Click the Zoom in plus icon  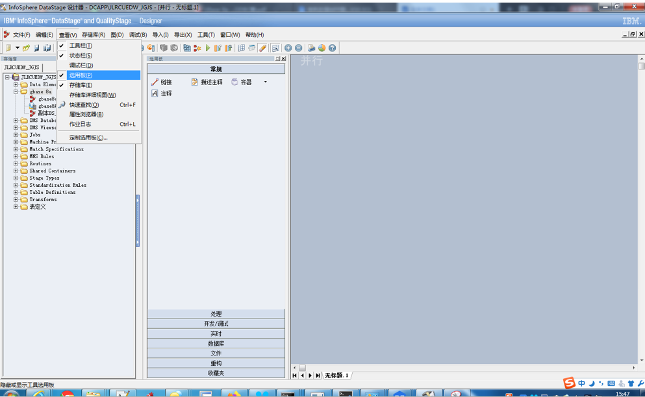(288, 48)
